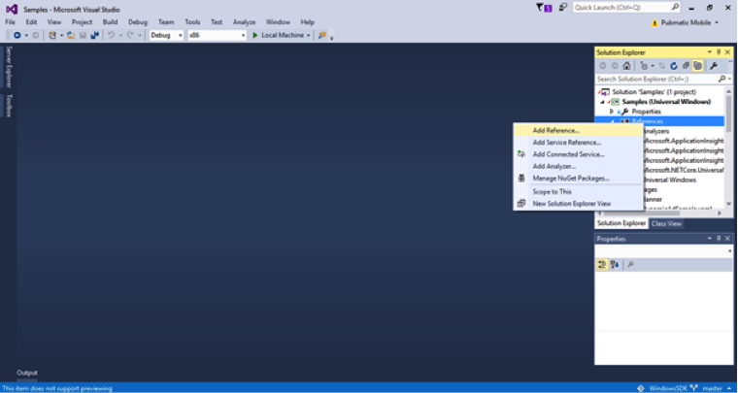Click the Save All toolbar icon
738x393 pixels.
click(x=94, y=35)
